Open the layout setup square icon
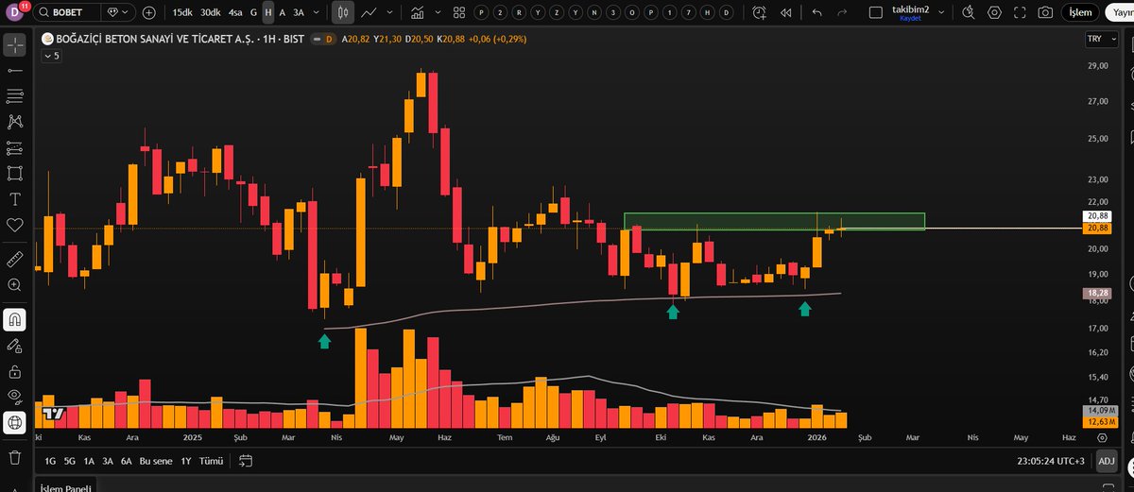1134x492 pixels. [875, 12]
